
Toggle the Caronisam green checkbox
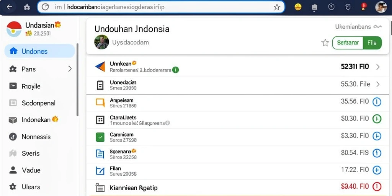[x=100, y=137]
